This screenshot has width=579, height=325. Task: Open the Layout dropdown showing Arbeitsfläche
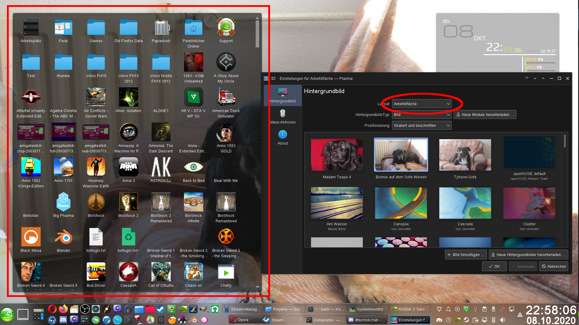(422, 104)
